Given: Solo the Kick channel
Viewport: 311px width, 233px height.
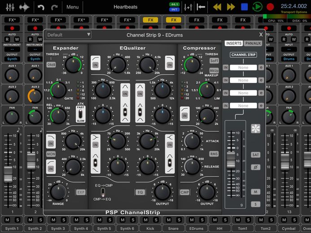Looking at the screenshot, I should 156,220.
